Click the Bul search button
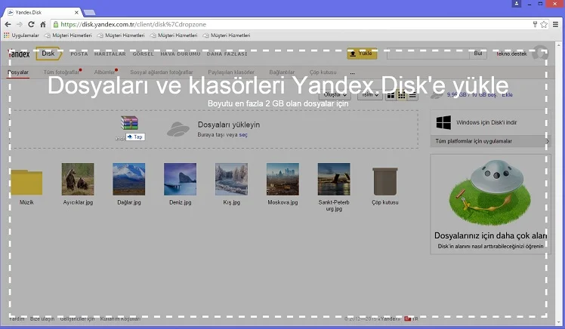 point(477,54)
